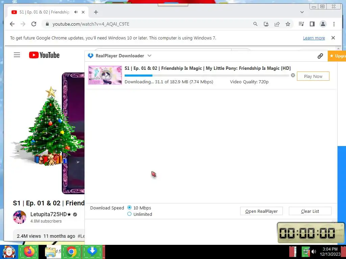Select 10 Mbps download speed

(x=129, y=207)
